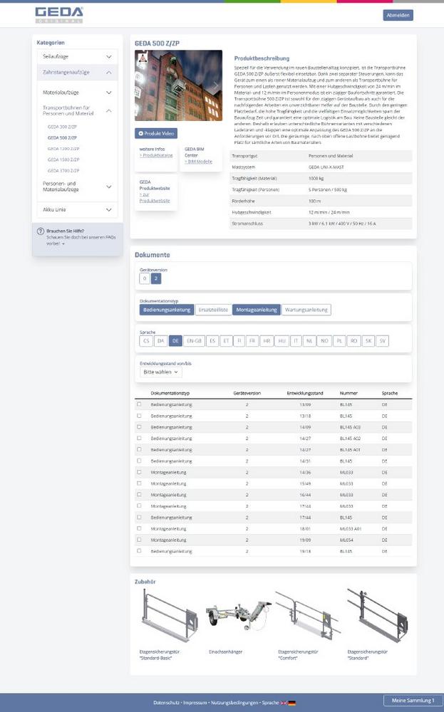Open GEDA 300 Z/ZP in sidebar
This screenshot has height=712, width=444.
click(62, 127)
